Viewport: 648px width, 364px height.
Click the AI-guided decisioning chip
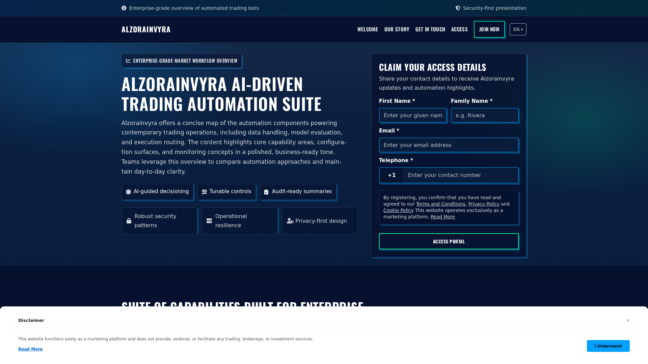click(x=157, y=192)
